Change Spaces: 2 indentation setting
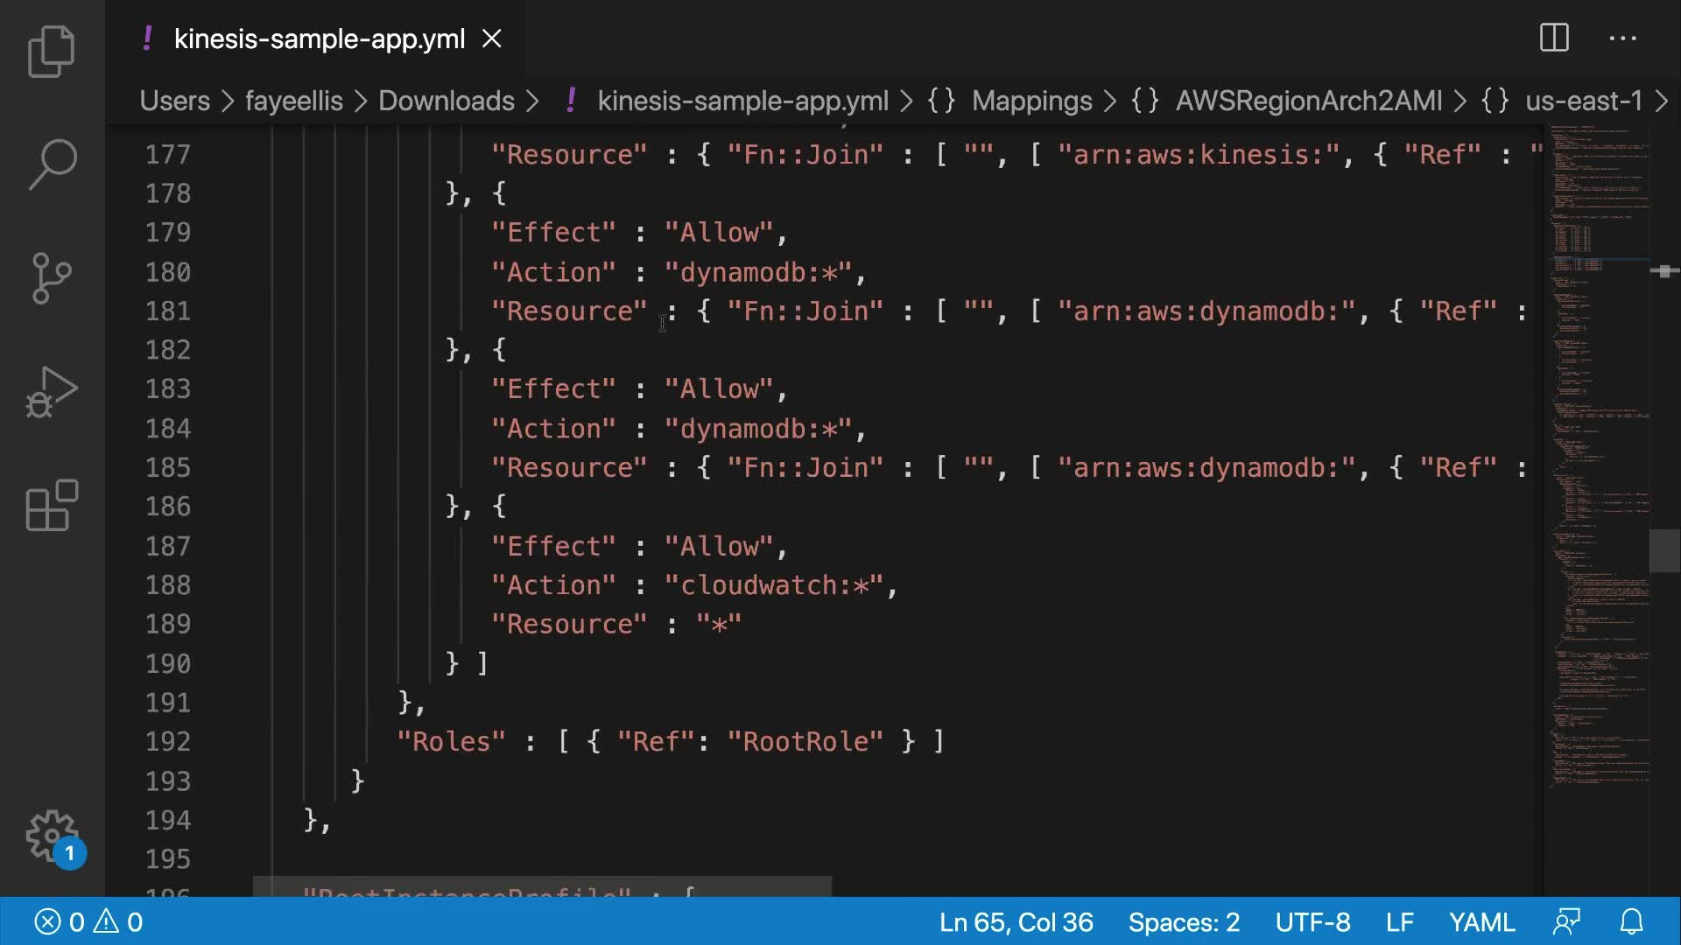Screen dimensions: 1681x945 coord(1184,921)
